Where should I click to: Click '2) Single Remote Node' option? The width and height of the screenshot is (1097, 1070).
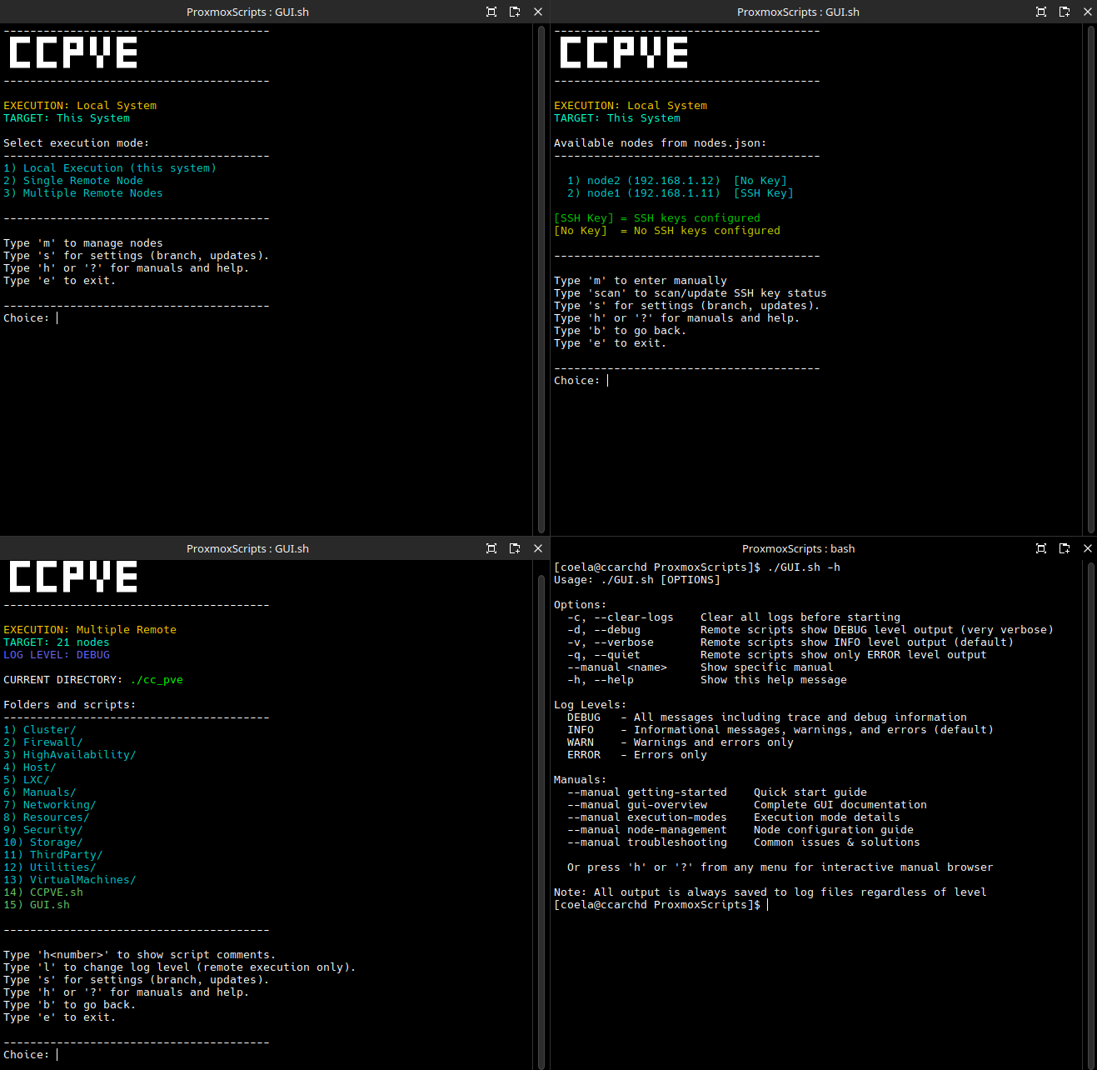point(73,181)
